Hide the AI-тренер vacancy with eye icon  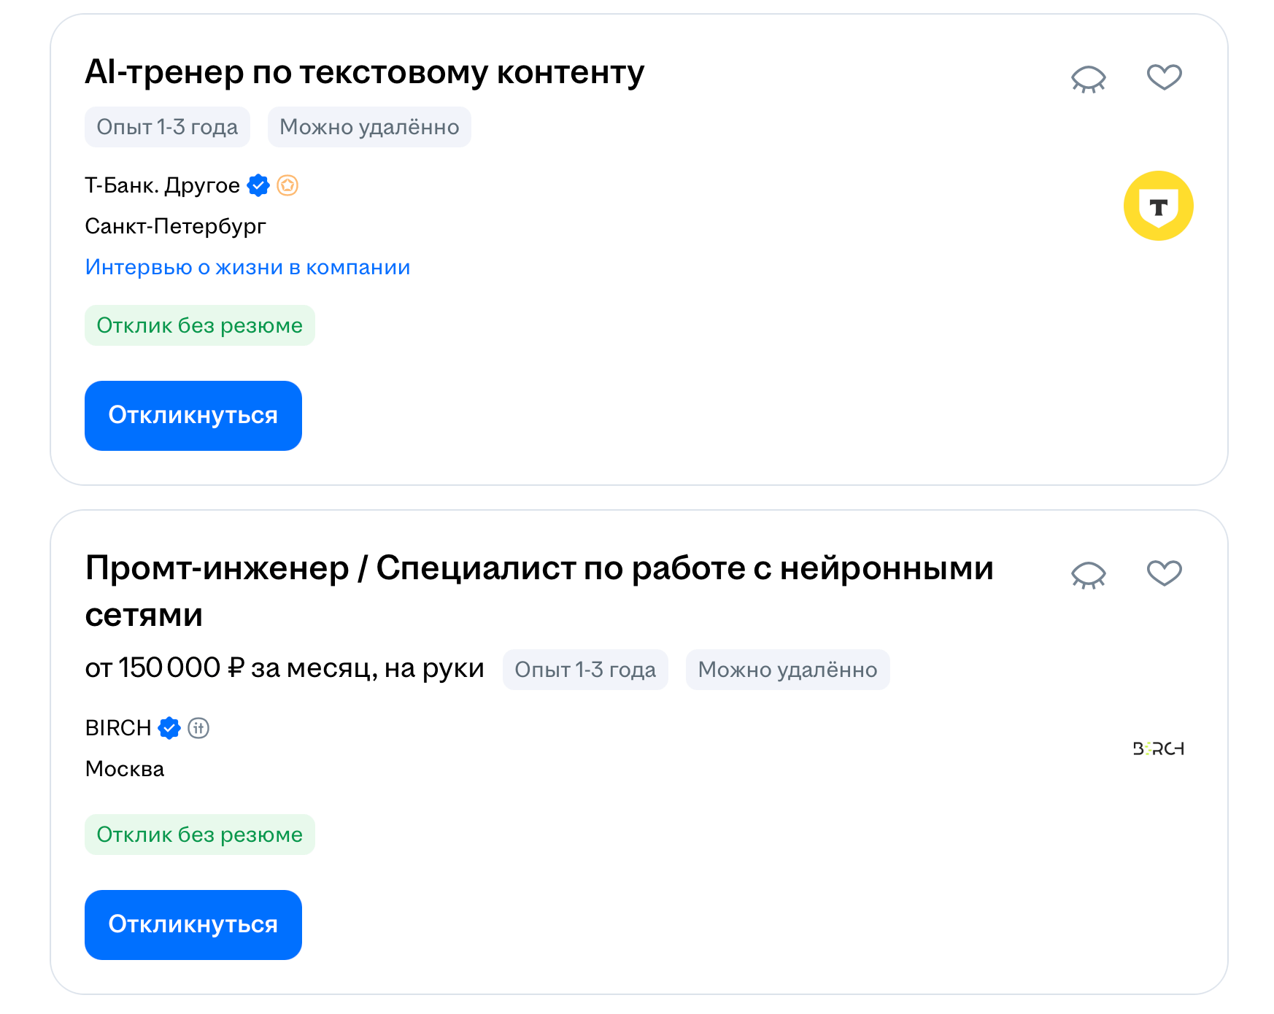tap(1088, 78)
